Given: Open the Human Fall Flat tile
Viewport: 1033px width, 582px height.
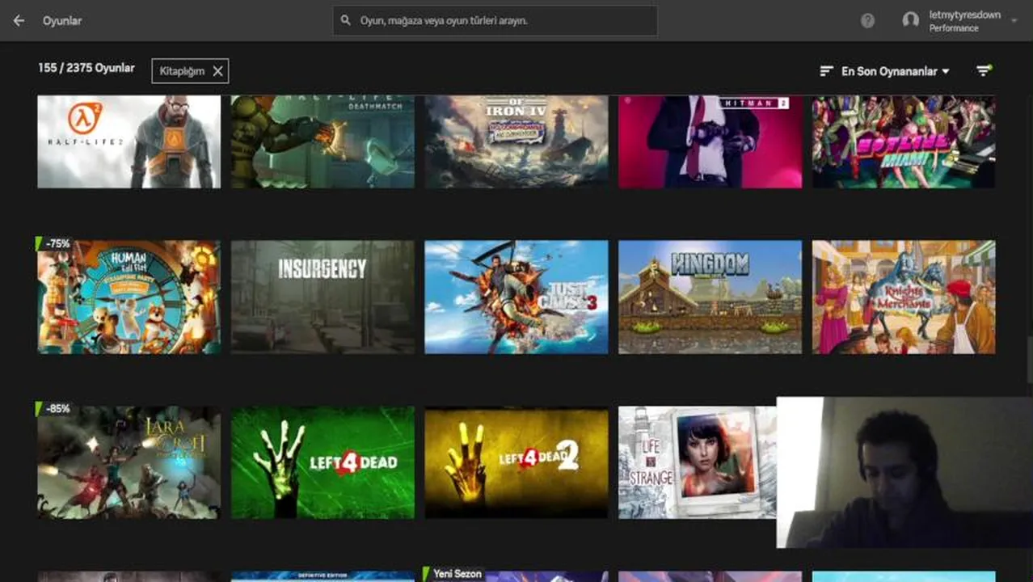Looking at the screenshot, I should pos(129,297).
